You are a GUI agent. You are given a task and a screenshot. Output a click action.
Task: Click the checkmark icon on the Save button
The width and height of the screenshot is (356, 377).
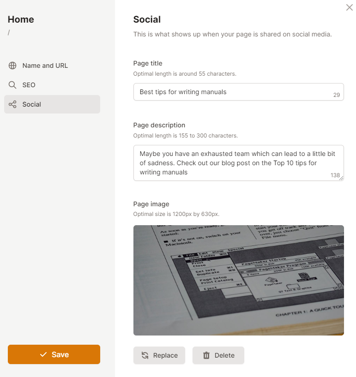(43, 354)
